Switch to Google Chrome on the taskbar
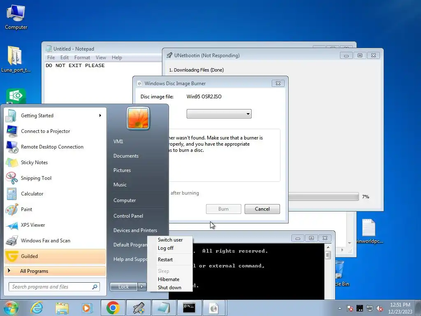Viewport: 421px width, 316px height. (113, 308)
